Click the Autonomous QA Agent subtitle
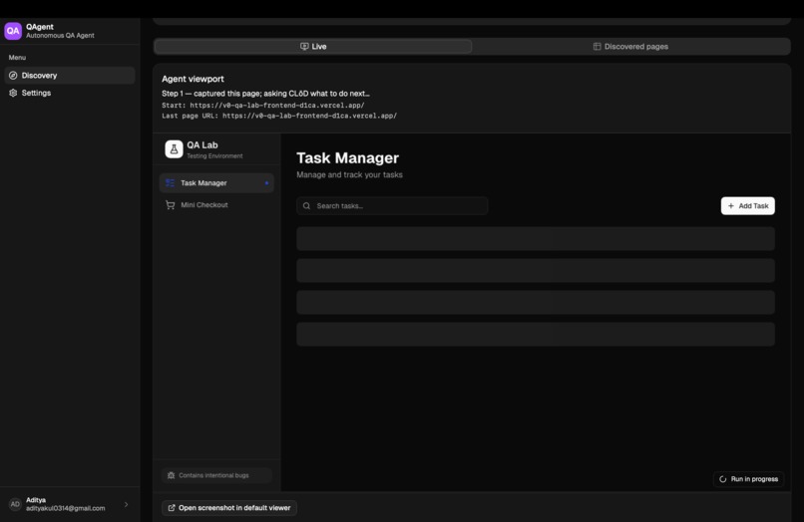The height and width of the screenshot is (522, 804). [x=60, y=35]
